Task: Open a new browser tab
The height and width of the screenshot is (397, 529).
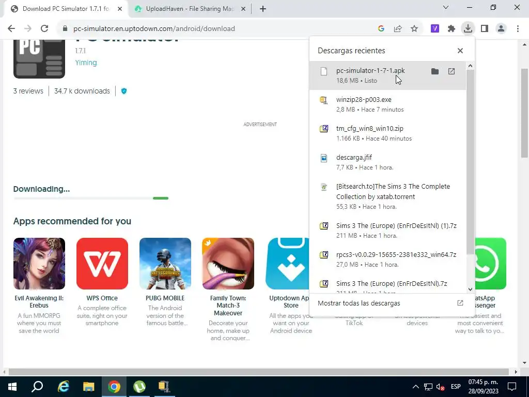Action: (263, 9)
